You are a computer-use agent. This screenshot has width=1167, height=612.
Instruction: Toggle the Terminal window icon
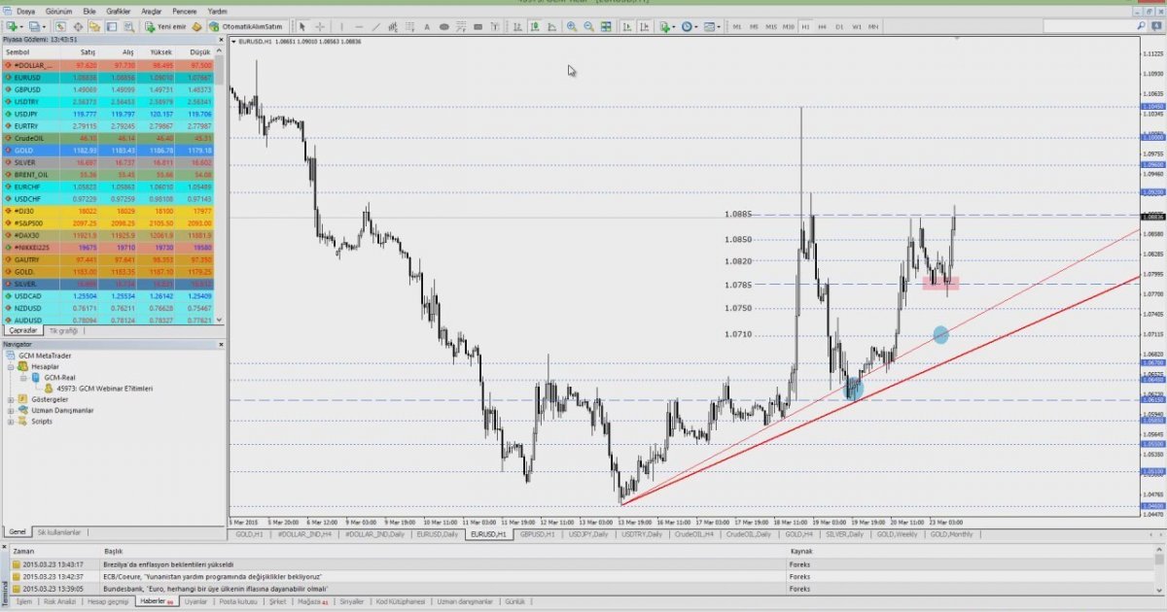click(x=112, y=27)
